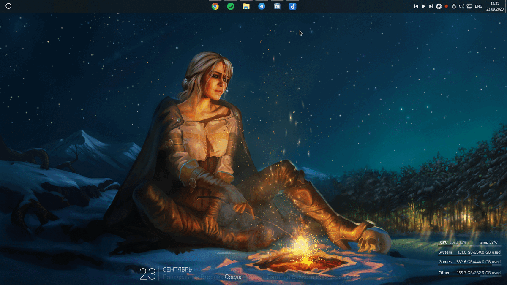The width and height of the screenshot is (507, 285).
Task: Click the CPU Load 13% text
Action: click(x=453, y=242)
